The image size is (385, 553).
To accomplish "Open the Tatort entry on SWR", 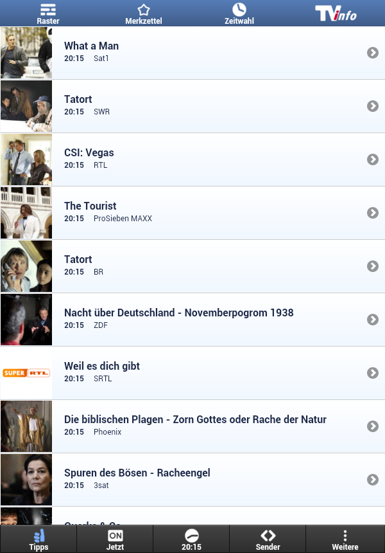I will click(x=193, y=106).
